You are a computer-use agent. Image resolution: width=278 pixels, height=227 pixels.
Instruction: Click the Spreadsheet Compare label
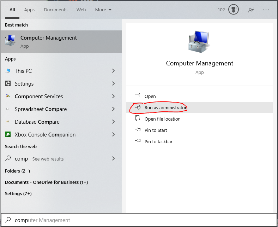[x=41, y=109]
